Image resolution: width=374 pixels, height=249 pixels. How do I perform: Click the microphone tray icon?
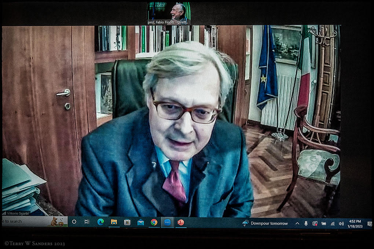(x=306, y=223)
